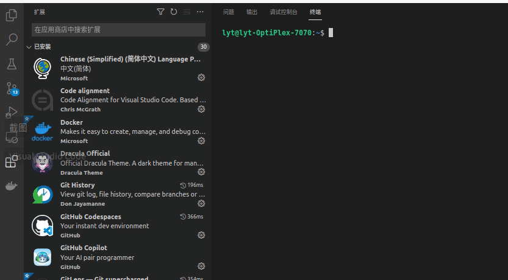This screenshot has height=280, width=508.
Task: Click the Chinese Language Pack globe icon
Action: point(43,68)
